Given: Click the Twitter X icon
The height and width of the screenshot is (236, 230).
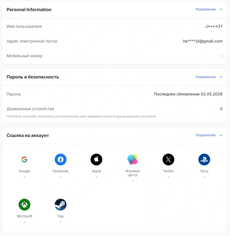Looking at the screenshot, I should pos(168,160).
